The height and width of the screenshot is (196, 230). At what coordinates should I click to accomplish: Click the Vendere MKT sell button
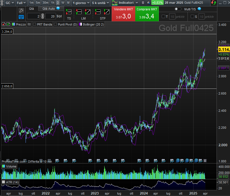(123, 14)
